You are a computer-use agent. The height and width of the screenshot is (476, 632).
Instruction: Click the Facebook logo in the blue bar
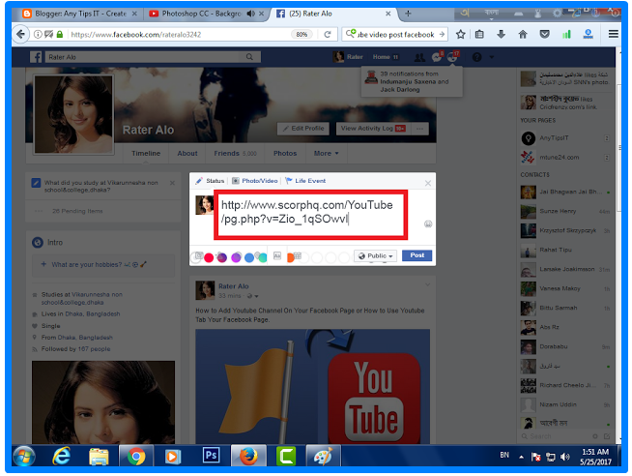click(x=36, y=57)
